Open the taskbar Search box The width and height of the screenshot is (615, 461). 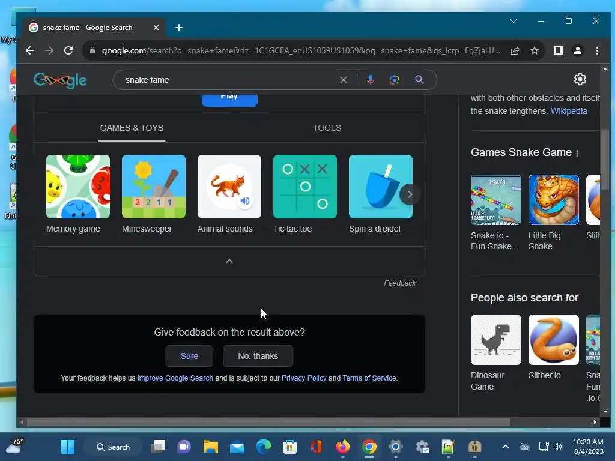pyautogui.click(x=113, y=447)
